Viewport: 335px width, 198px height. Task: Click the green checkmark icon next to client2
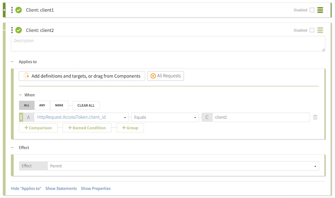pyautogui.click(x=19, y=30)
